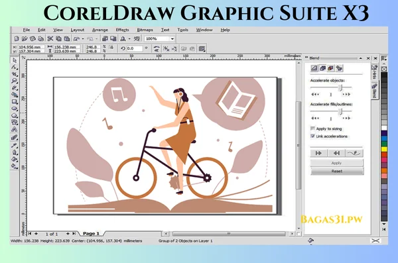Select the Interactive Blend tool
The width and height of the screenshot is (398, 263).
coord(15,138)
